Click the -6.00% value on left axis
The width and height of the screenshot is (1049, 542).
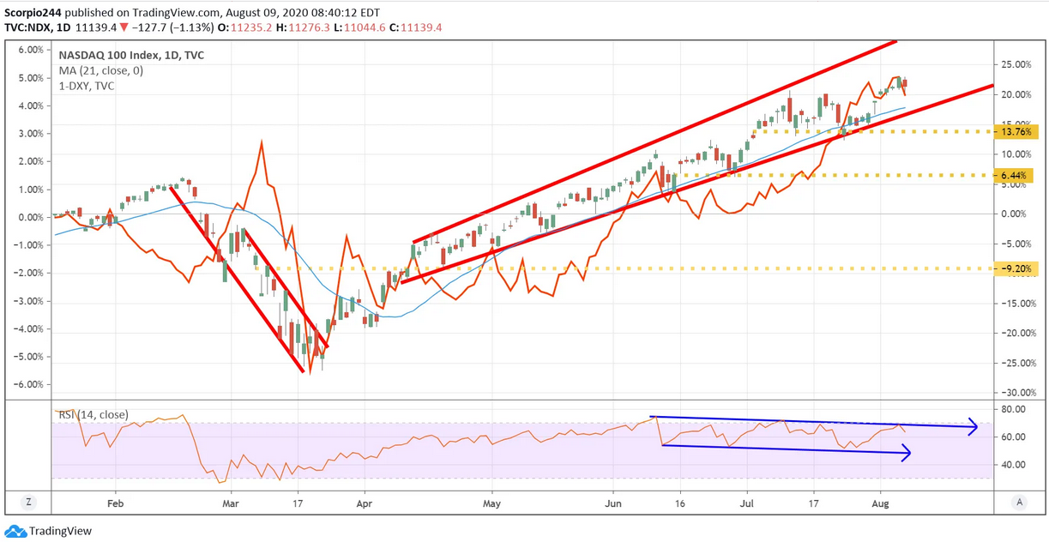[29, 384]
